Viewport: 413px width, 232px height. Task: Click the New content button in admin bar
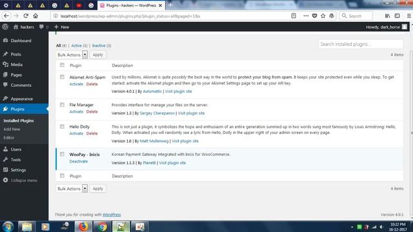point(62,27)
